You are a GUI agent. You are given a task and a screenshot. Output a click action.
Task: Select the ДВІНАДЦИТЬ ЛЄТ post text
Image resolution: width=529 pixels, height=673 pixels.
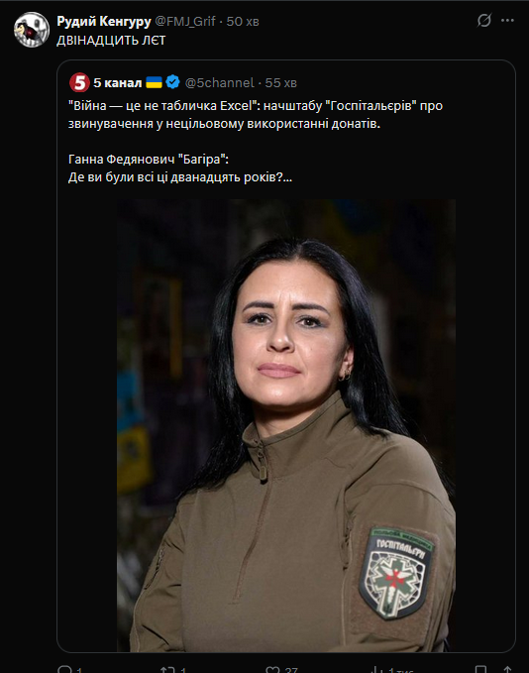click(x=111, y=41)
